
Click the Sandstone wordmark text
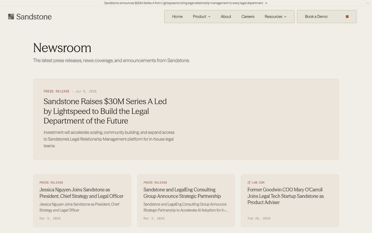click(x=34, y=17)
